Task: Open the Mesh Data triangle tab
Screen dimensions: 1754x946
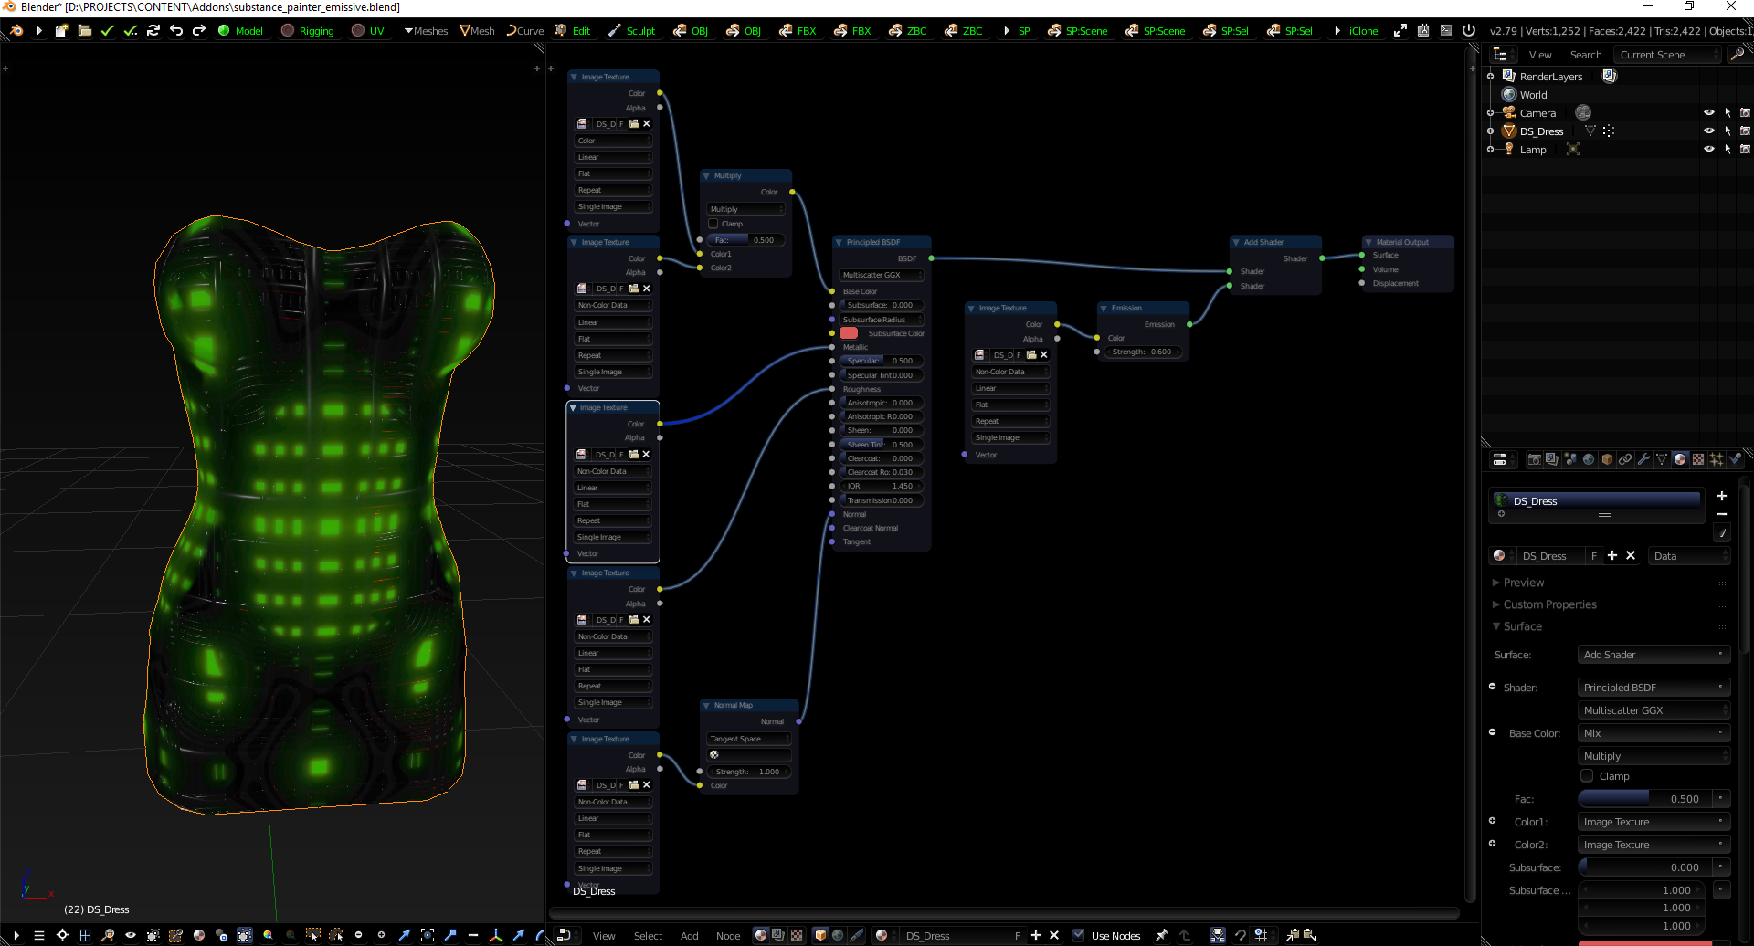Action: click(1662, 459)
